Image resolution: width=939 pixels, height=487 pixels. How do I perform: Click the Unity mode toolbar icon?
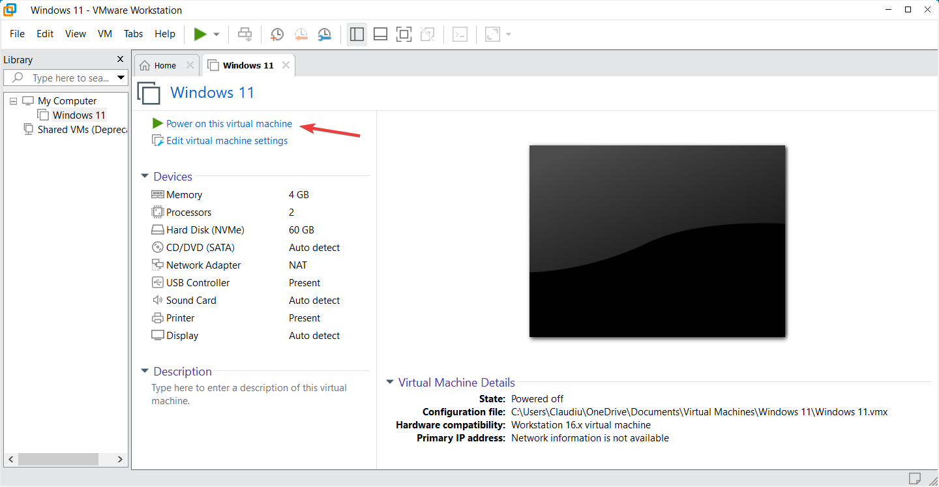pos(428,34)
